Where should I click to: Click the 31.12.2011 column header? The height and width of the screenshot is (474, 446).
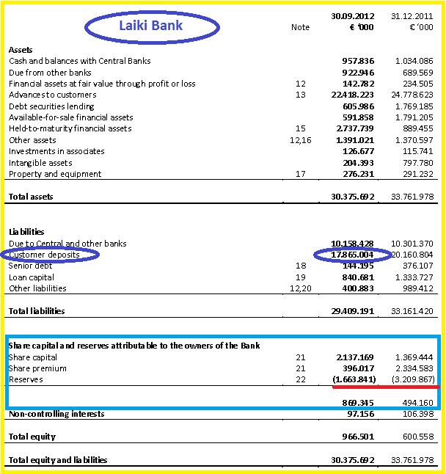click(x=412, y=16)
